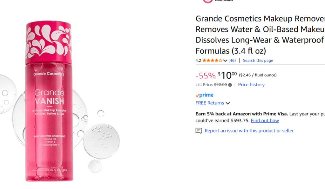Image resolution: width=325 pixels, height=189 pixels.
Task: Click the Find out how link
Action: [265, 121]
